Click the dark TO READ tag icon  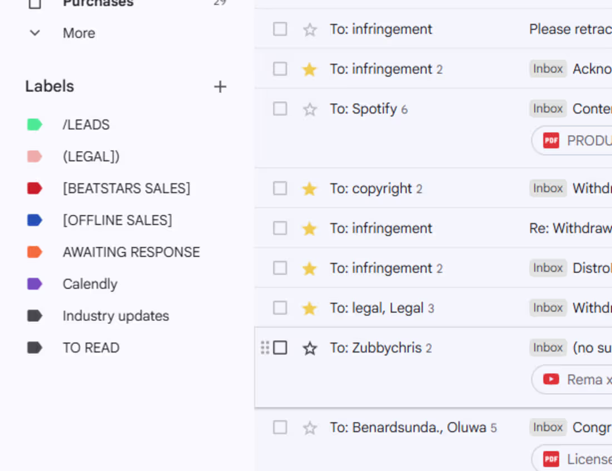(34, 348)
